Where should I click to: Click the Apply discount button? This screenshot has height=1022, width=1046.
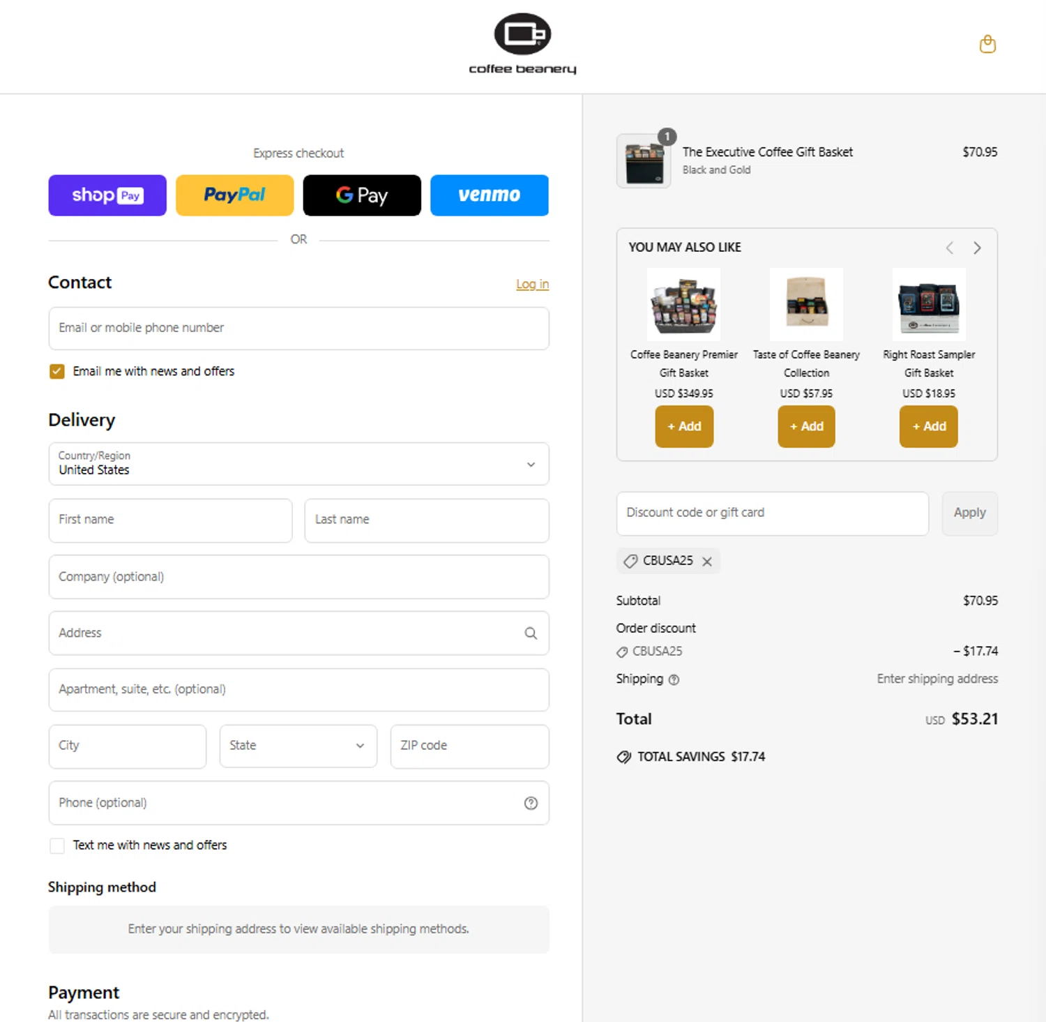pos(970,514)
